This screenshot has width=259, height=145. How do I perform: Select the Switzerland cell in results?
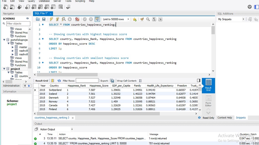click(57, 90)
